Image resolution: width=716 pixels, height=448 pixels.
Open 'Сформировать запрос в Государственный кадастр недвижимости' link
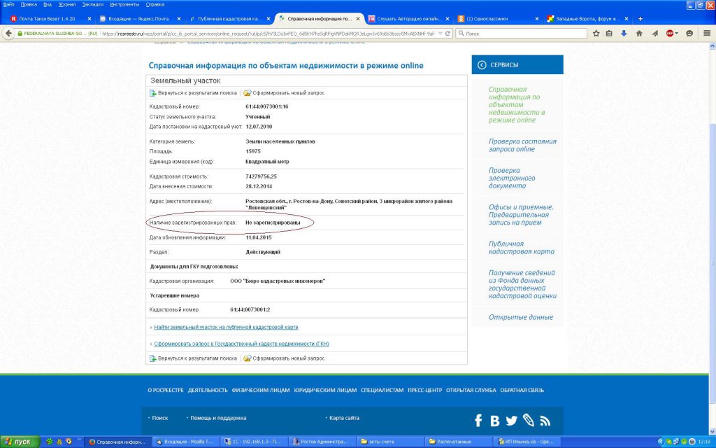tap(241, 344)
